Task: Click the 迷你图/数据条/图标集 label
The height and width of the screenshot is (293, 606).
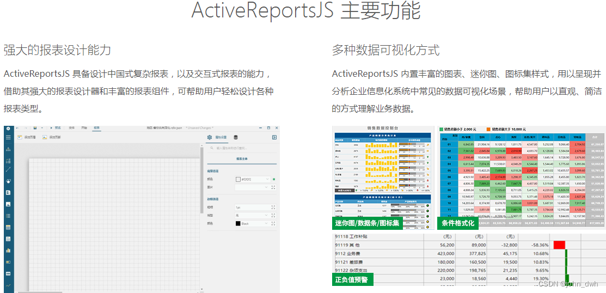Action: [367, 223]
